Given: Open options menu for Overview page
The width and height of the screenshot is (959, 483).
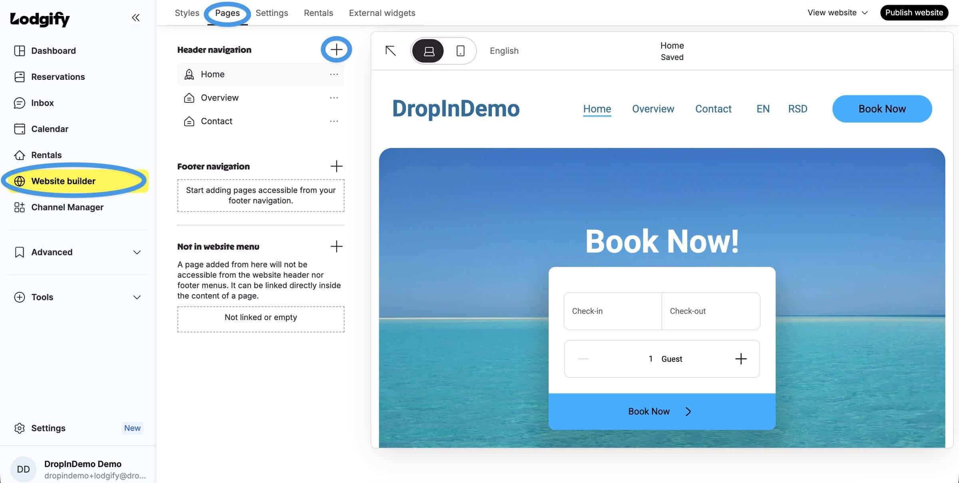Looking at the screenshot, I should (334, 98).
